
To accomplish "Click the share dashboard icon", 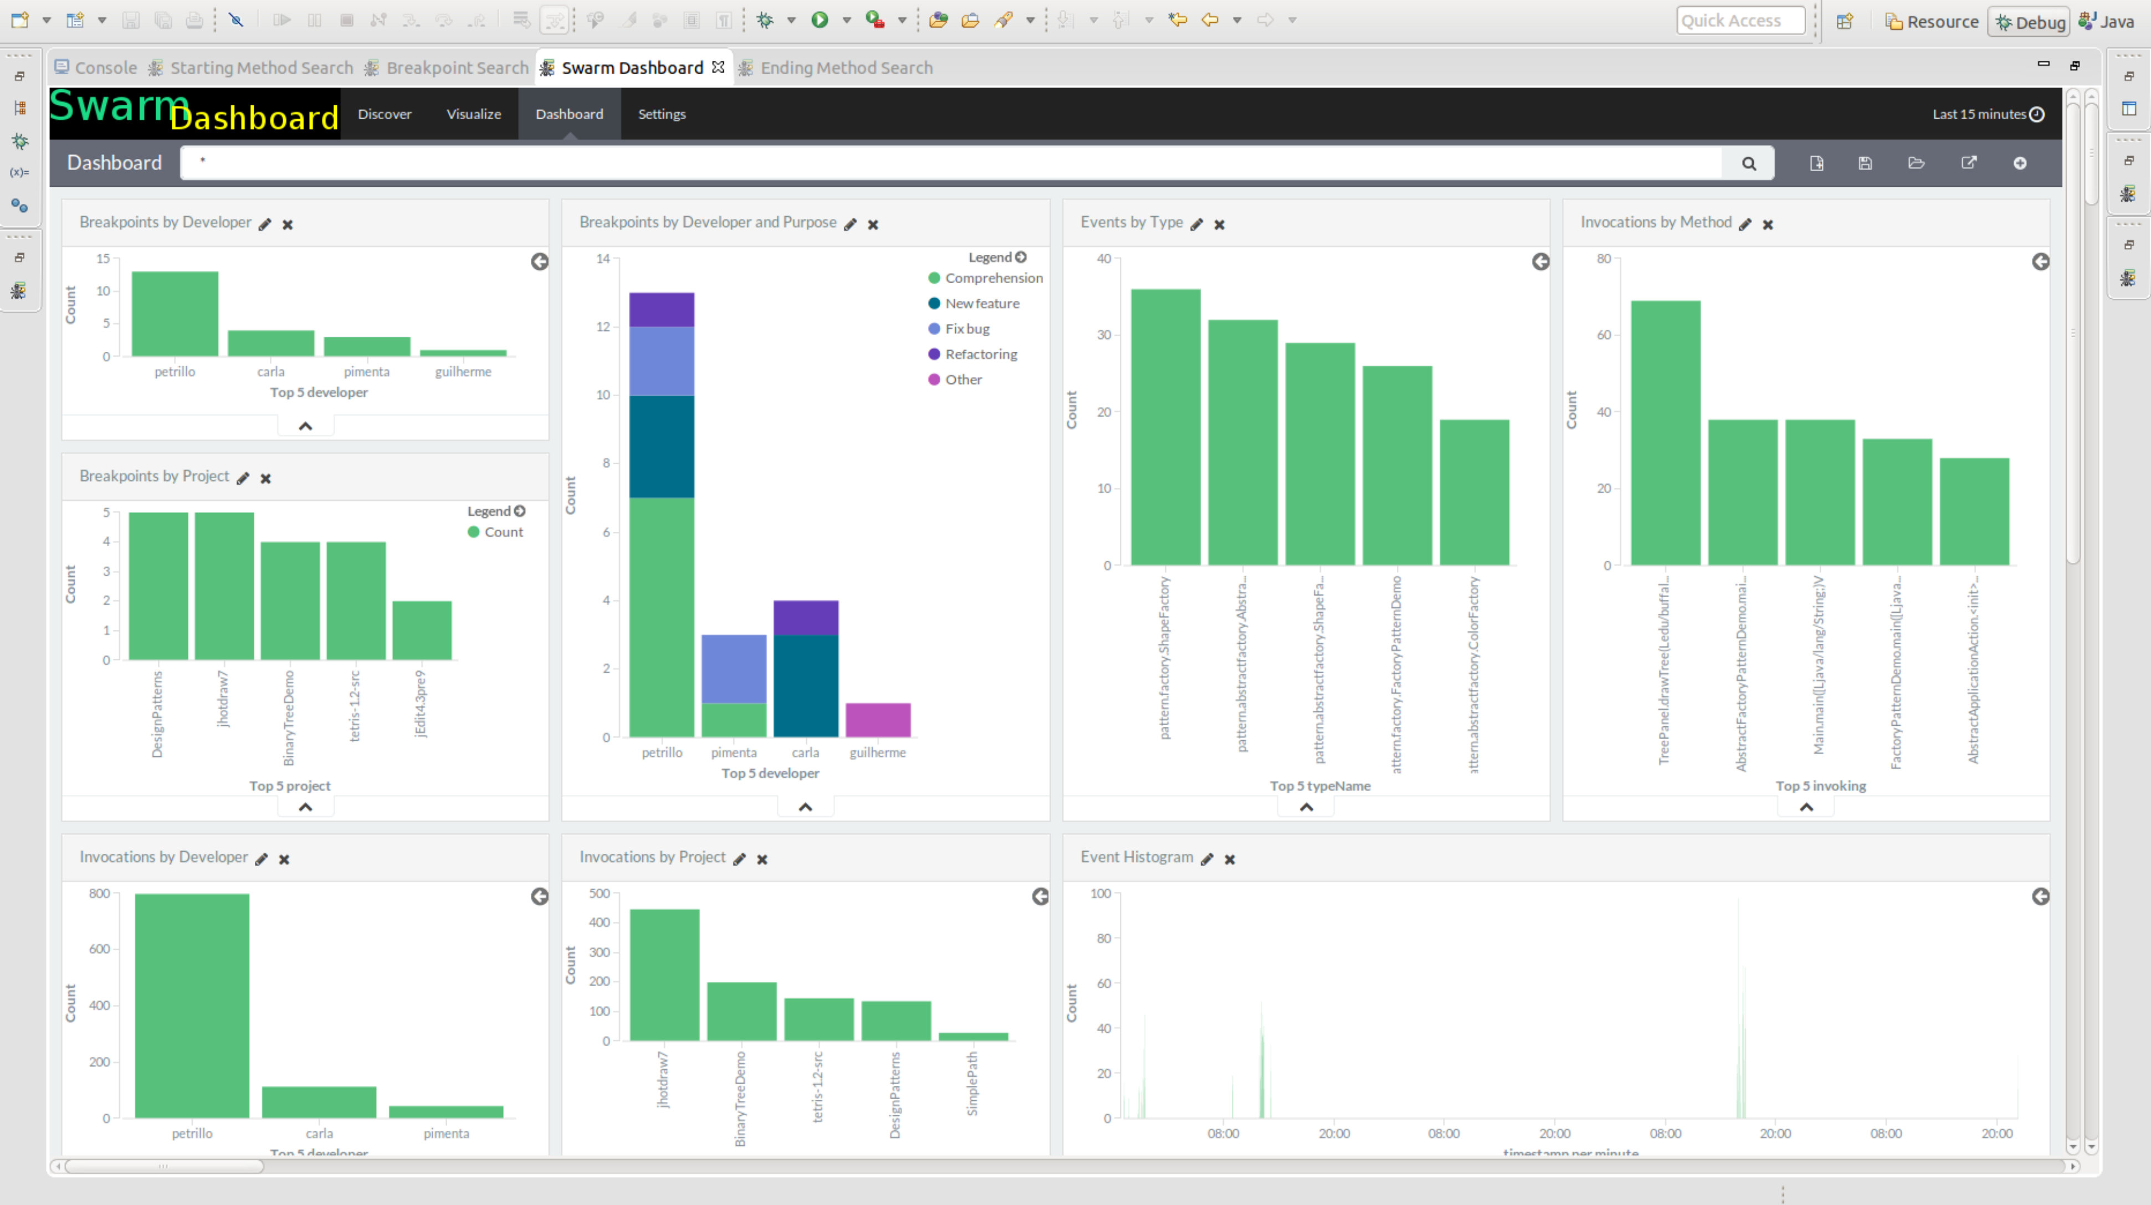I will pos(1969,163).
